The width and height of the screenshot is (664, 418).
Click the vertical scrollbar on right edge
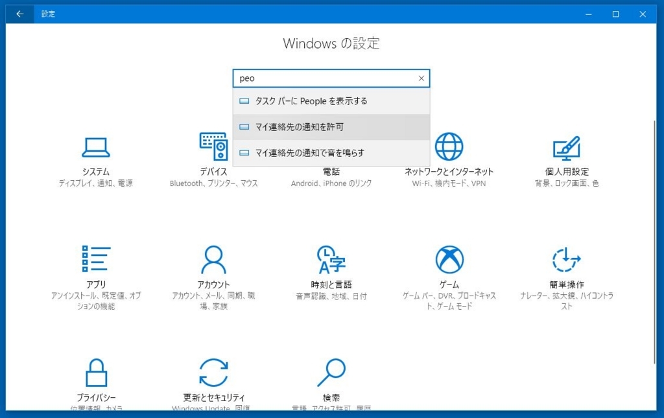(x=655, y=241)
